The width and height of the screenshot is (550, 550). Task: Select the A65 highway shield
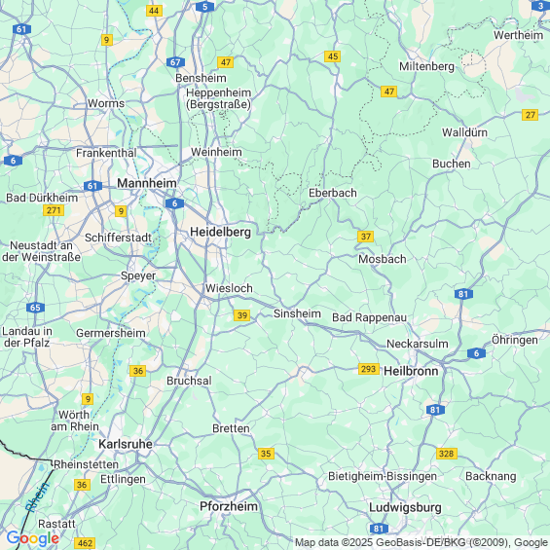(x=35, y=308)
